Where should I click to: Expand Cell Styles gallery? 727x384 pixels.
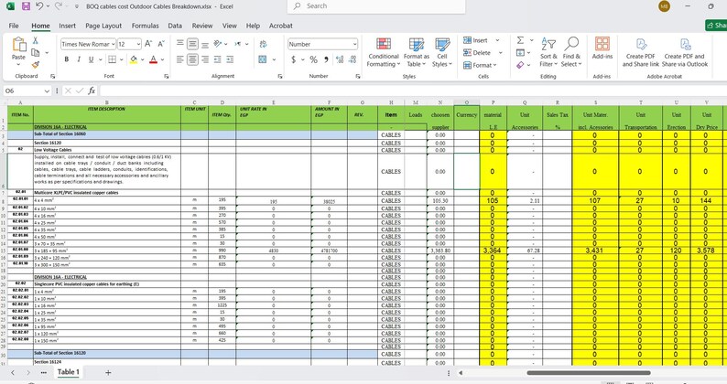click(x=442, y=53)
